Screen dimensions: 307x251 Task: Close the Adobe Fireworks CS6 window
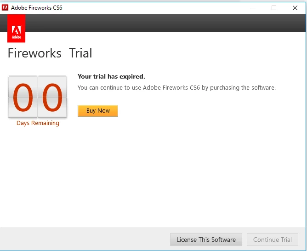pyautogui.click(x=295, y=8)
